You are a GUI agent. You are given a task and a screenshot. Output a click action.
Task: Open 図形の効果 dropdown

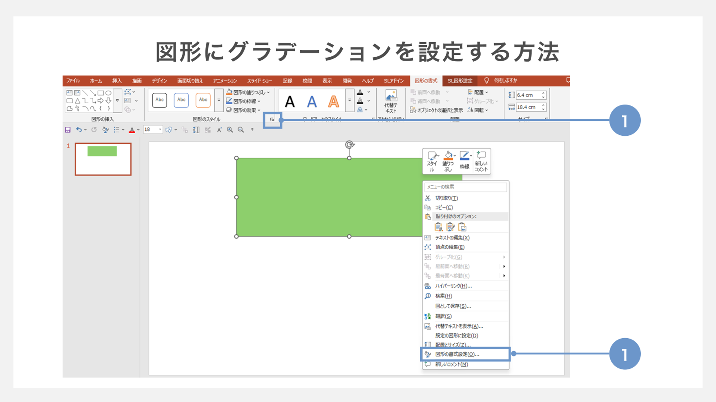(244, 110)
